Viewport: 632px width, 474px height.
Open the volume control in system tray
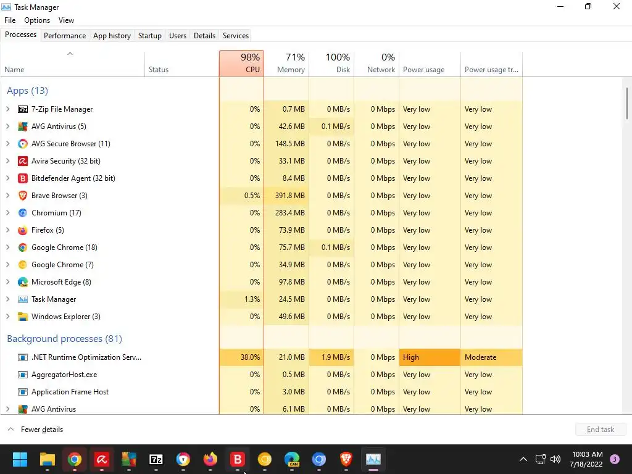(x=555, y=459)
